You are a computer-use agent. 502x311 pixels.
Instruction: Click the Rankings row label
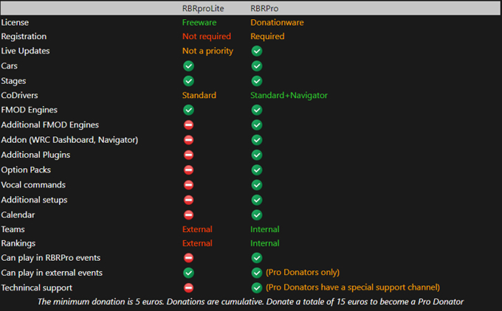(x=18, y=243)
